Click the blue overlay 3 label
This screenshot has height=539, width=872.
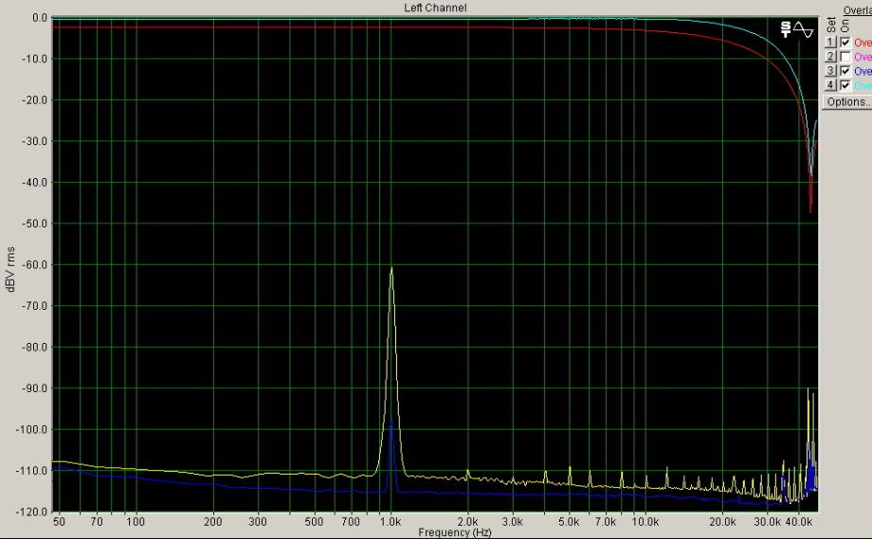[x=863, y=72]
